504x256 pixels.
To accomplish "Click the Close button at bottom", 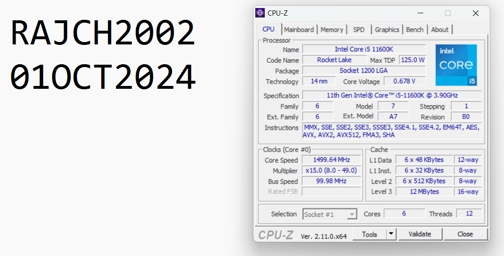I will pos(465,234).
